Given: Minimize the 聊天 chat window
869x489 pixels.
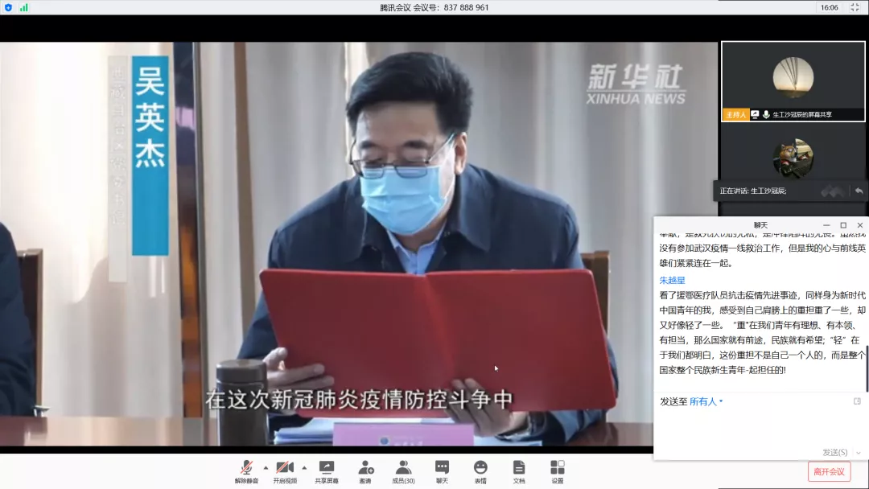Looking at the screenshot, I should (826, 225).
